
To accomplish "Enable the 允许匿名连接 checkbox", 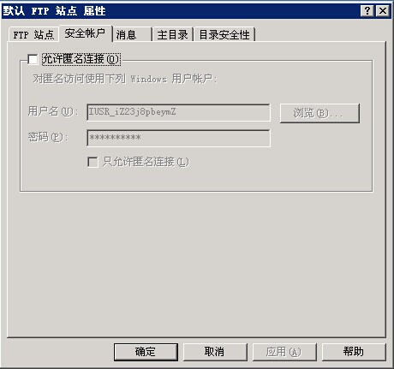I will (x=33, y=59).
